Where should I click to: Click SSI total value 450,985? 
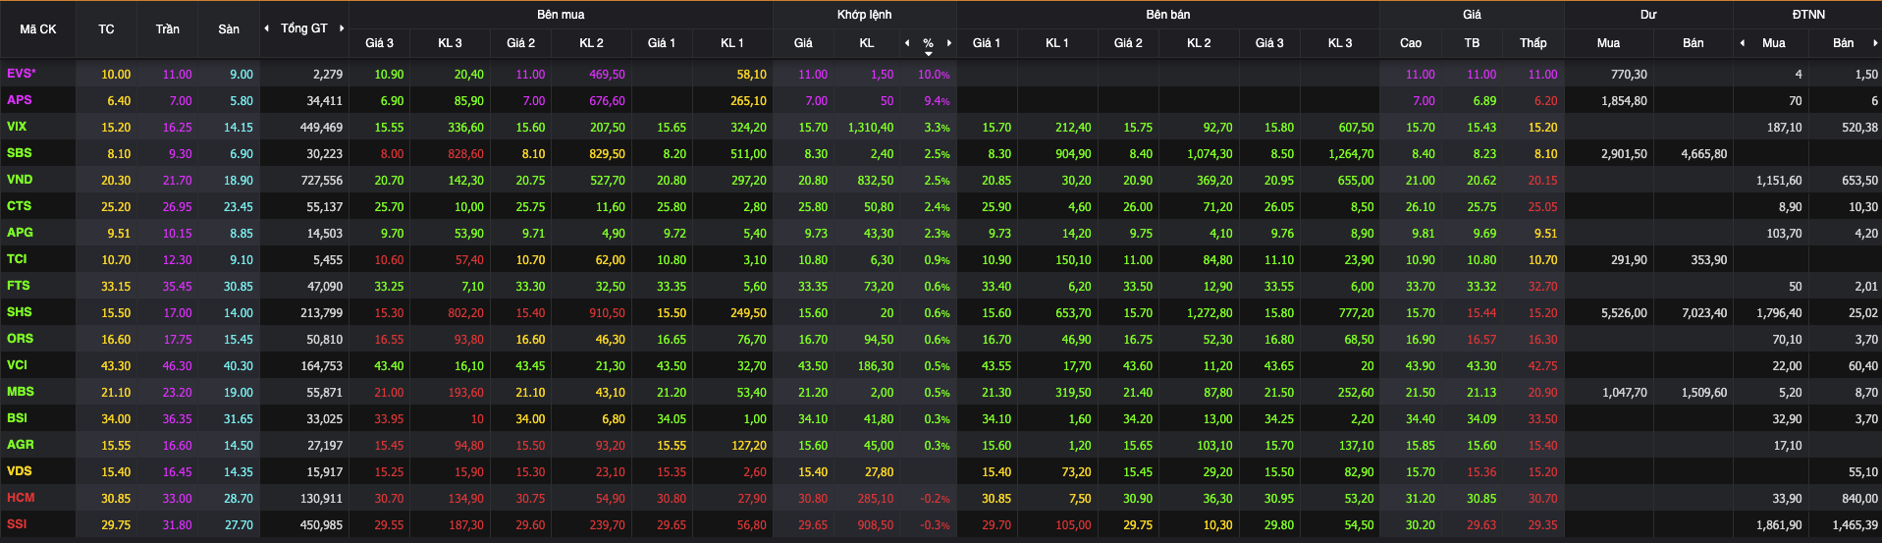click(321, 525)
